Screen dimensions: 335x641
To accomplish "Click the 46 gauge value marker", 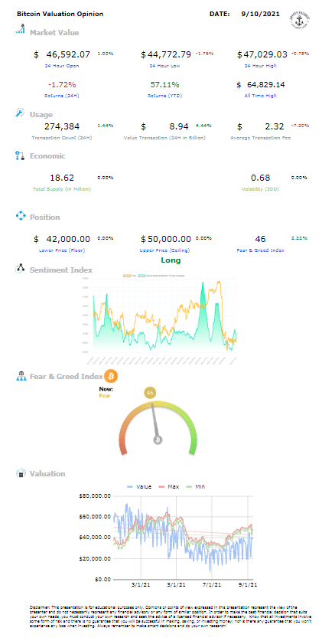I will [150, 393].
